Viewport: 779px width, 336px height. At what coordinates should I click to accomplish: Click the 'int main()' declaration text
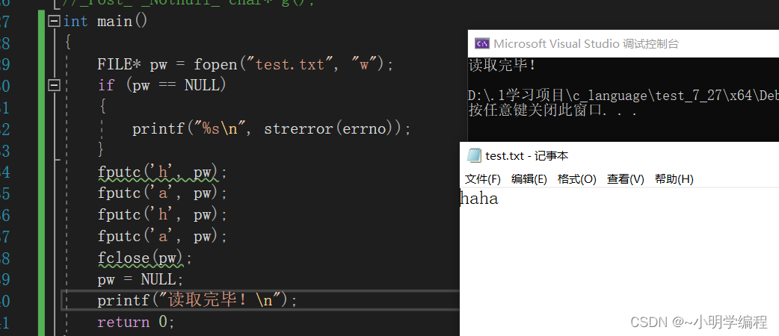[x=105, y=22]
